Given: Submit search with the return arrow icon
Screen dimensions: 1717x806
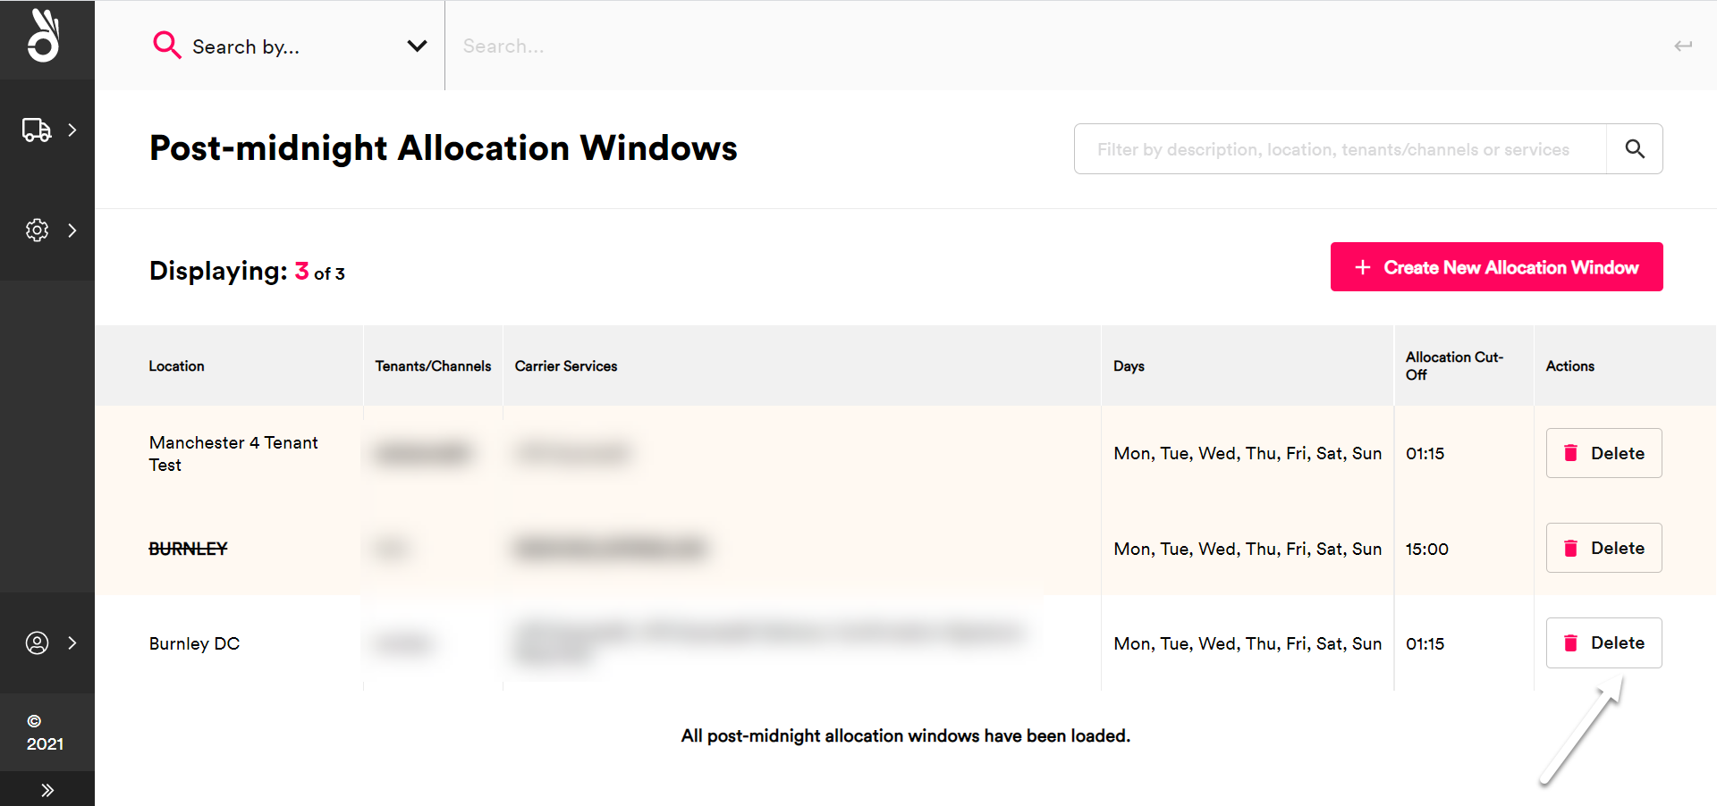Looking at the screenshot, I should (1683, 46).
